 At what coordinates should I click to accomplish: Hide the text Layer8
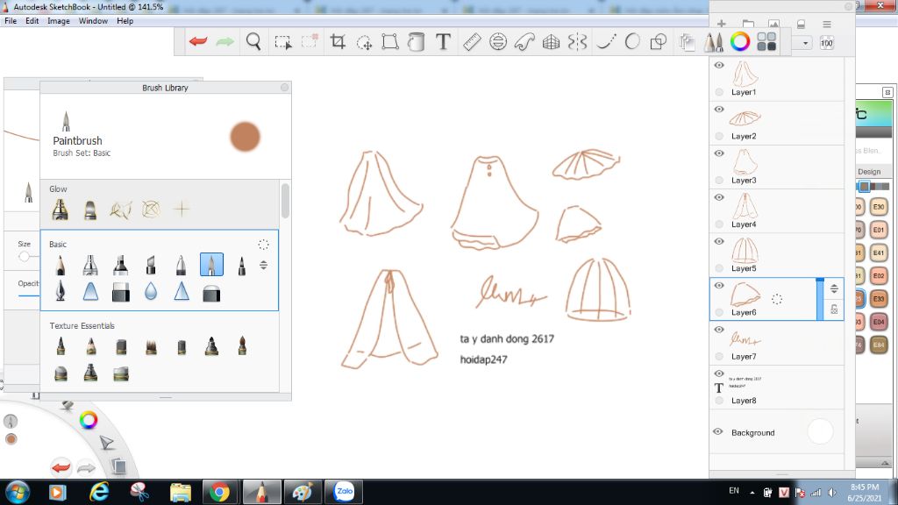coord(719,373)
